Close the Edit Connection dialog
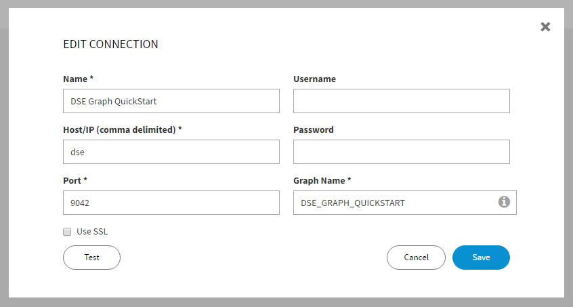Viewport: 573px width, 307px height. pos(545,26)
